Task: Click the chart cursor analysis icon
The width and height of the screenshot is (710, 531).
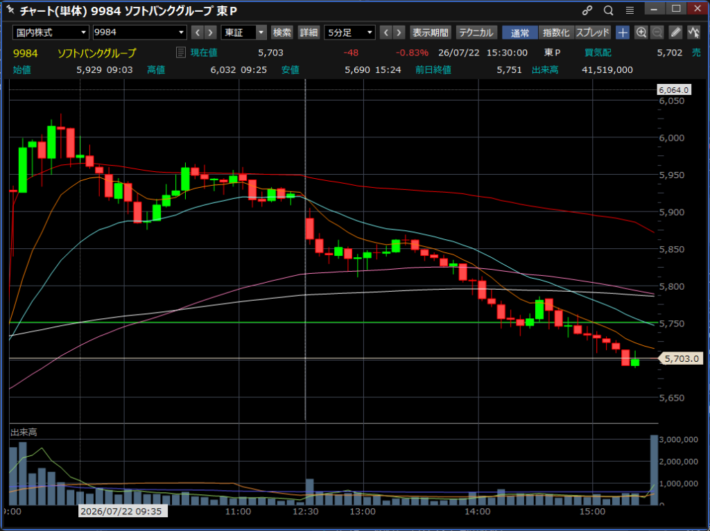Action: click(693, 33)
